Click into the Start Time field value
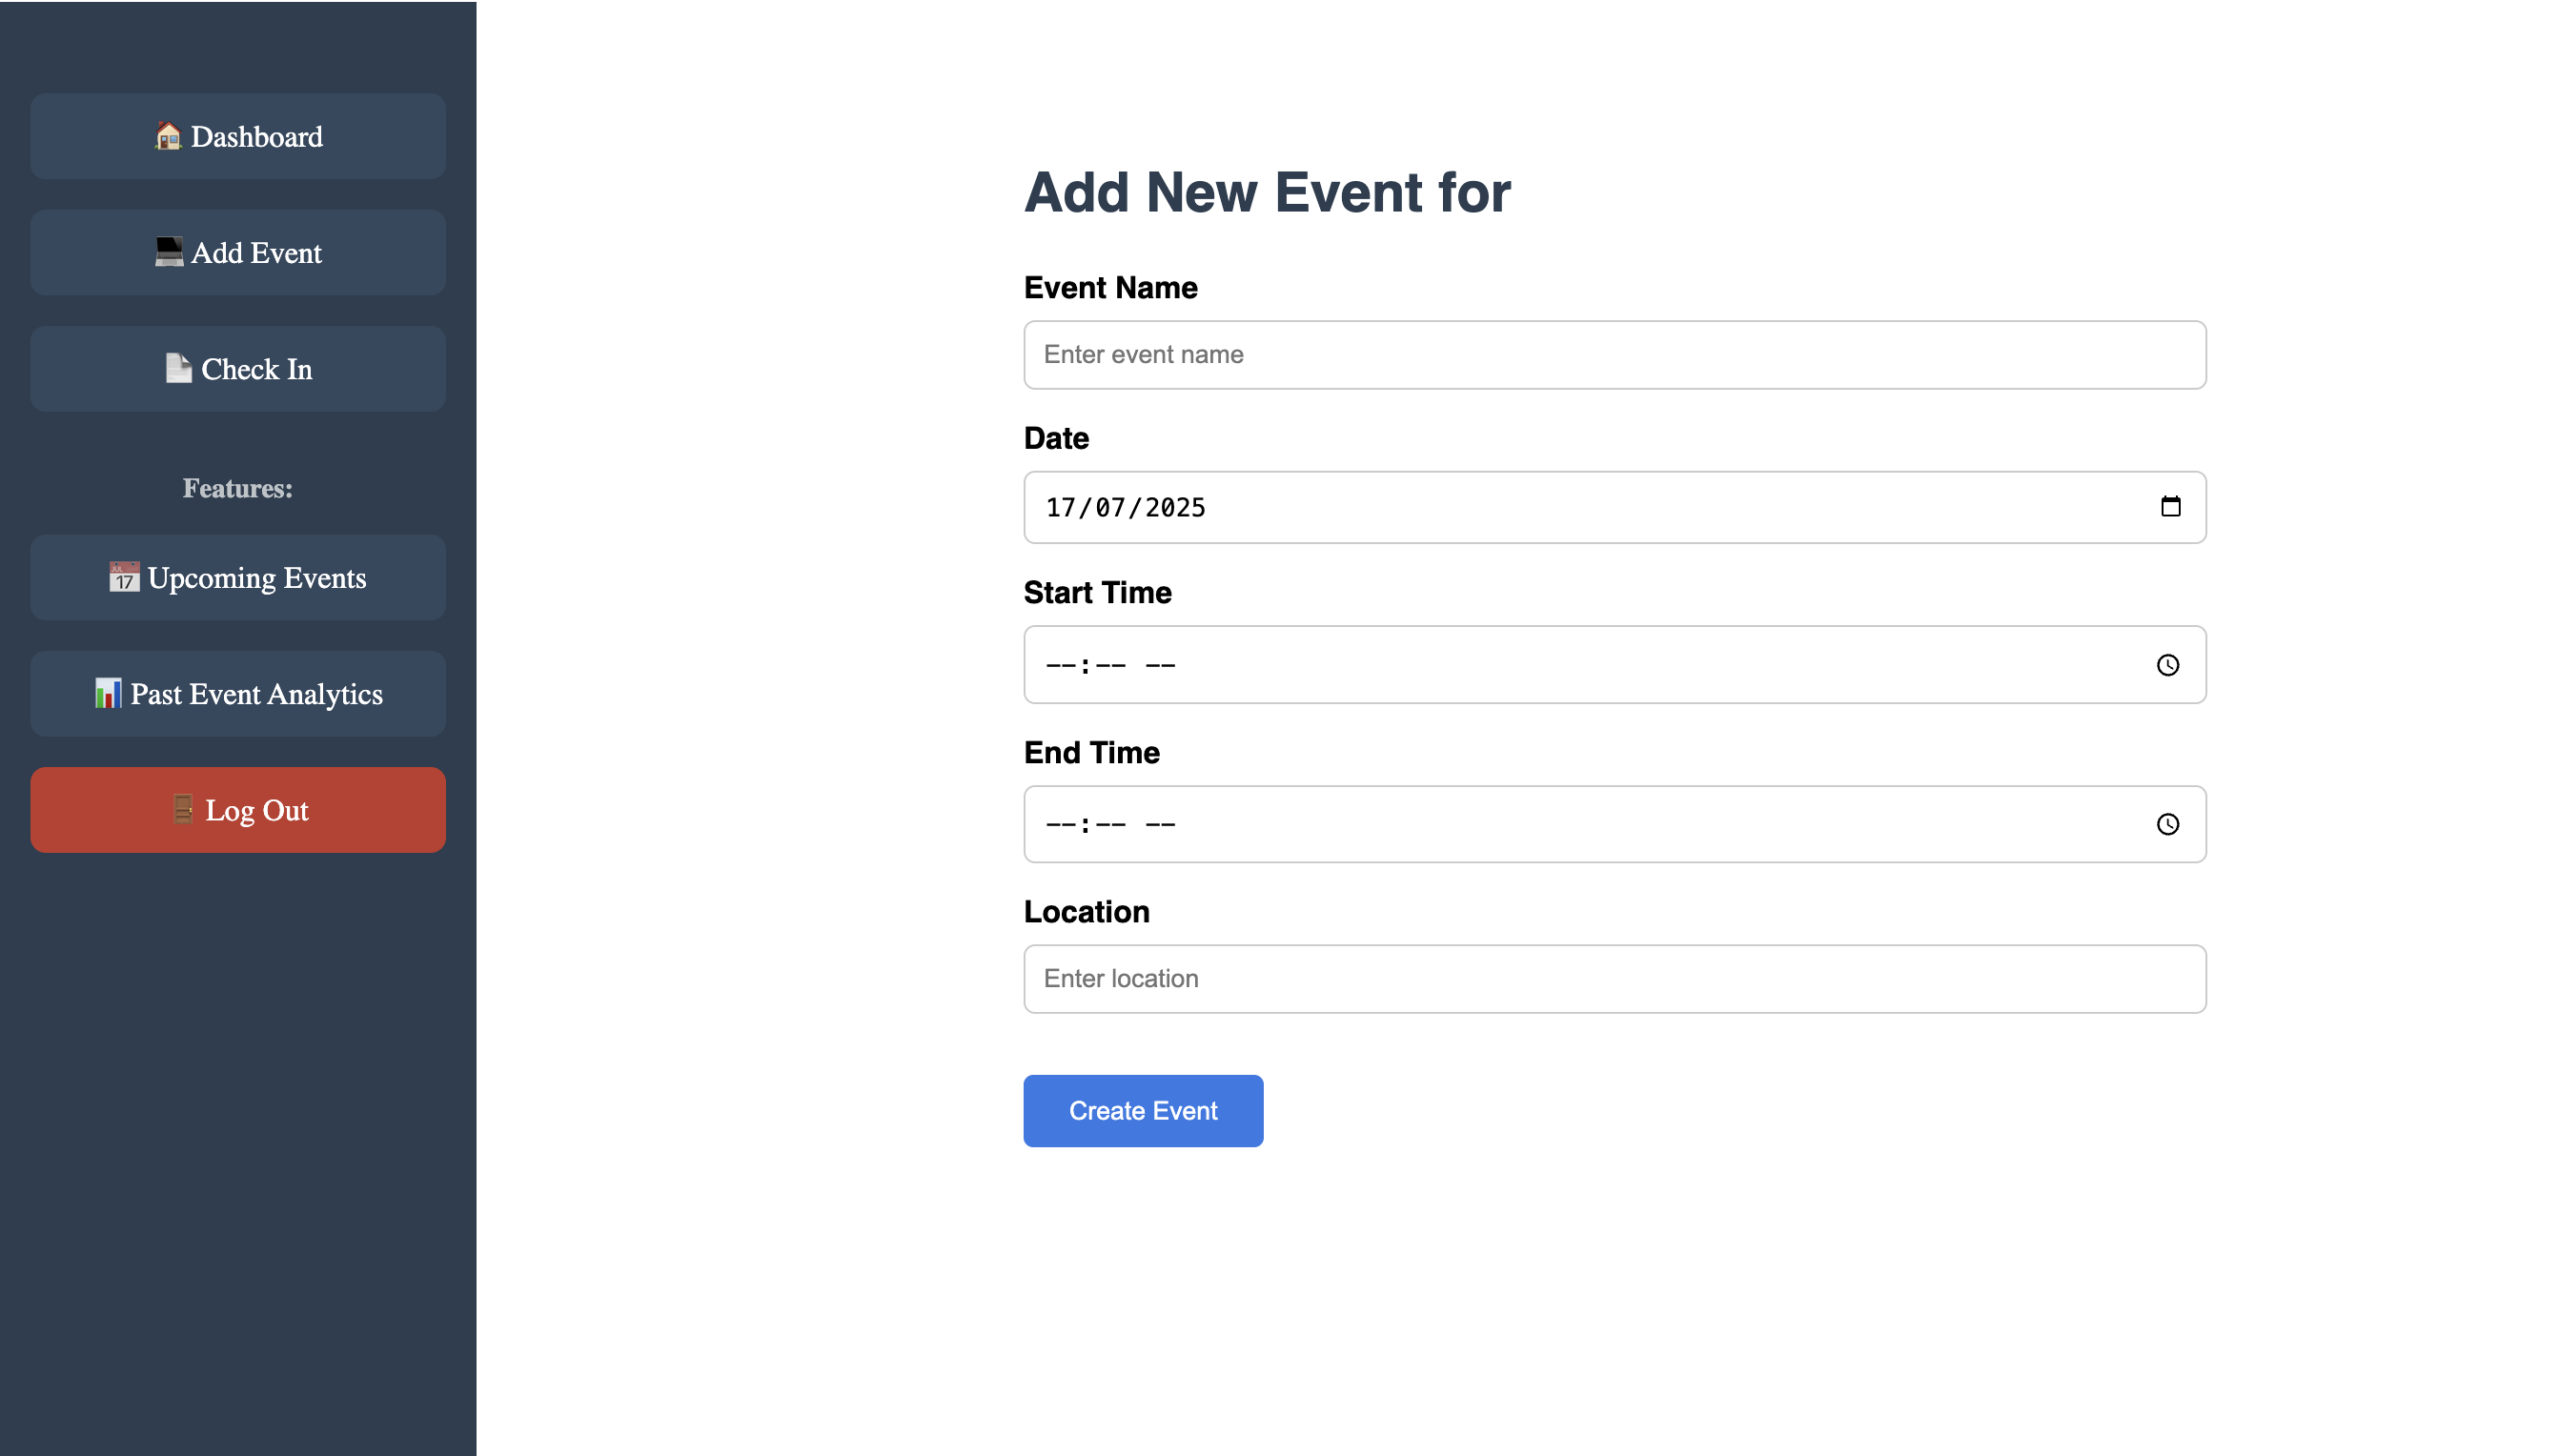This screenshot has width=2560, height=1456. click(1110, 665)
